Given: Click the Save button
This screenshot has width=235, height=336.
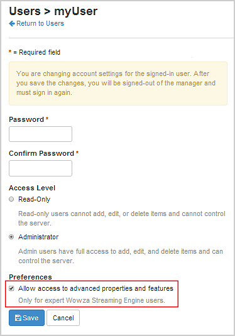Looking at the screenshot, I should click(26, 318).
